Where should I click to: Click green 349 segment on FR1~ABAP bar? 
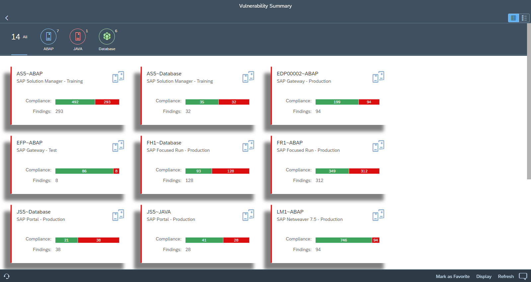pyautogui.click(x=332, y=171)
